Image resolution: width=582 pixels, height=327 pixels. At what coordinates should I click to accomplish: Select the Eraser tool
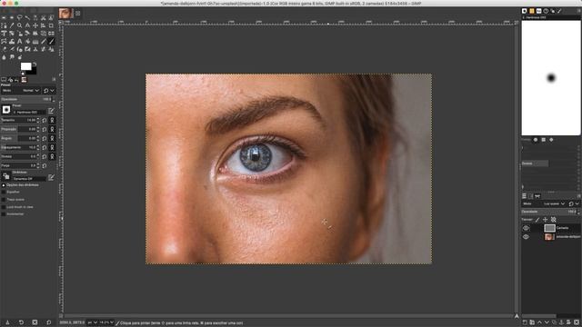coord(4,49)
